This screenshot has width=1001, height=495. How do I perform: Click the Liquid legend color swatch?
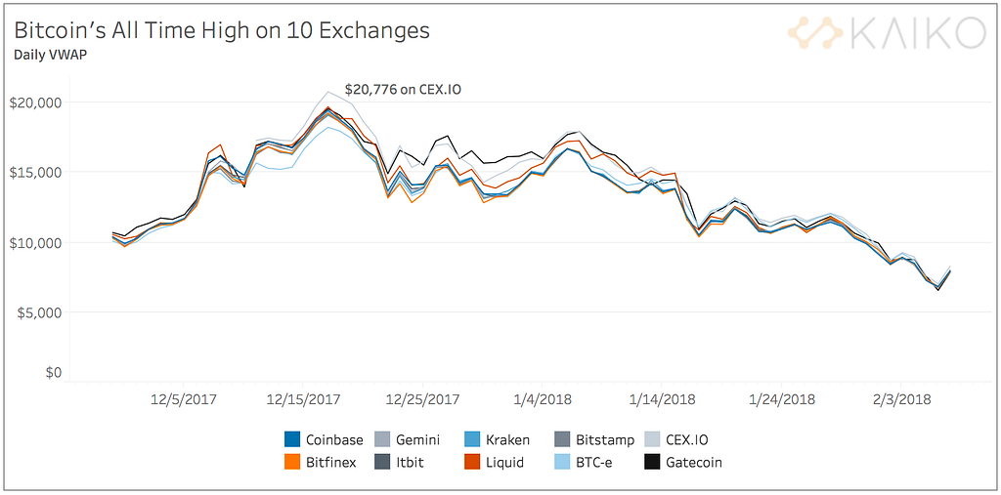[472, 462]
